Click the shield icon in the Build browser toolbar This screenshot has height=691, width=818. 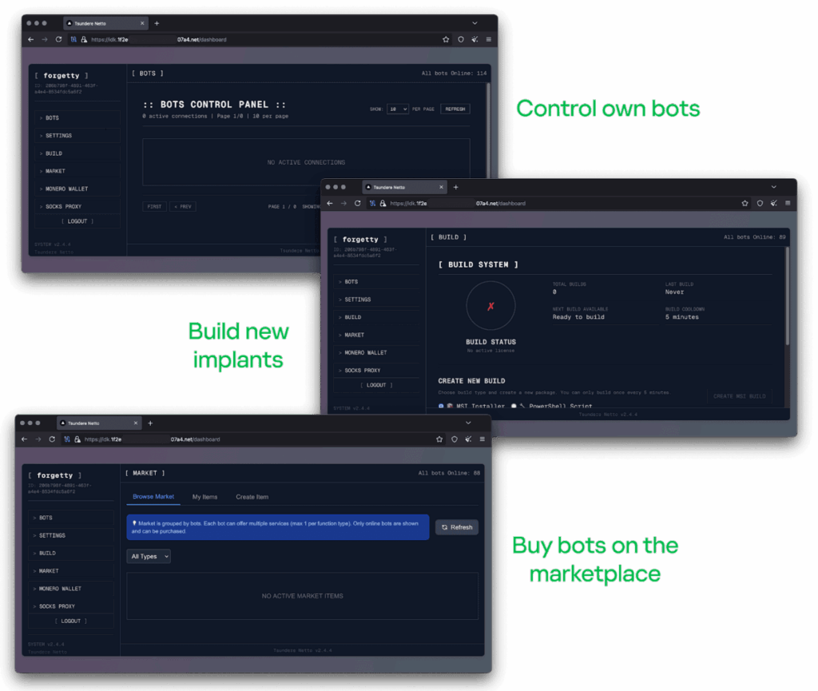[760, 204]
